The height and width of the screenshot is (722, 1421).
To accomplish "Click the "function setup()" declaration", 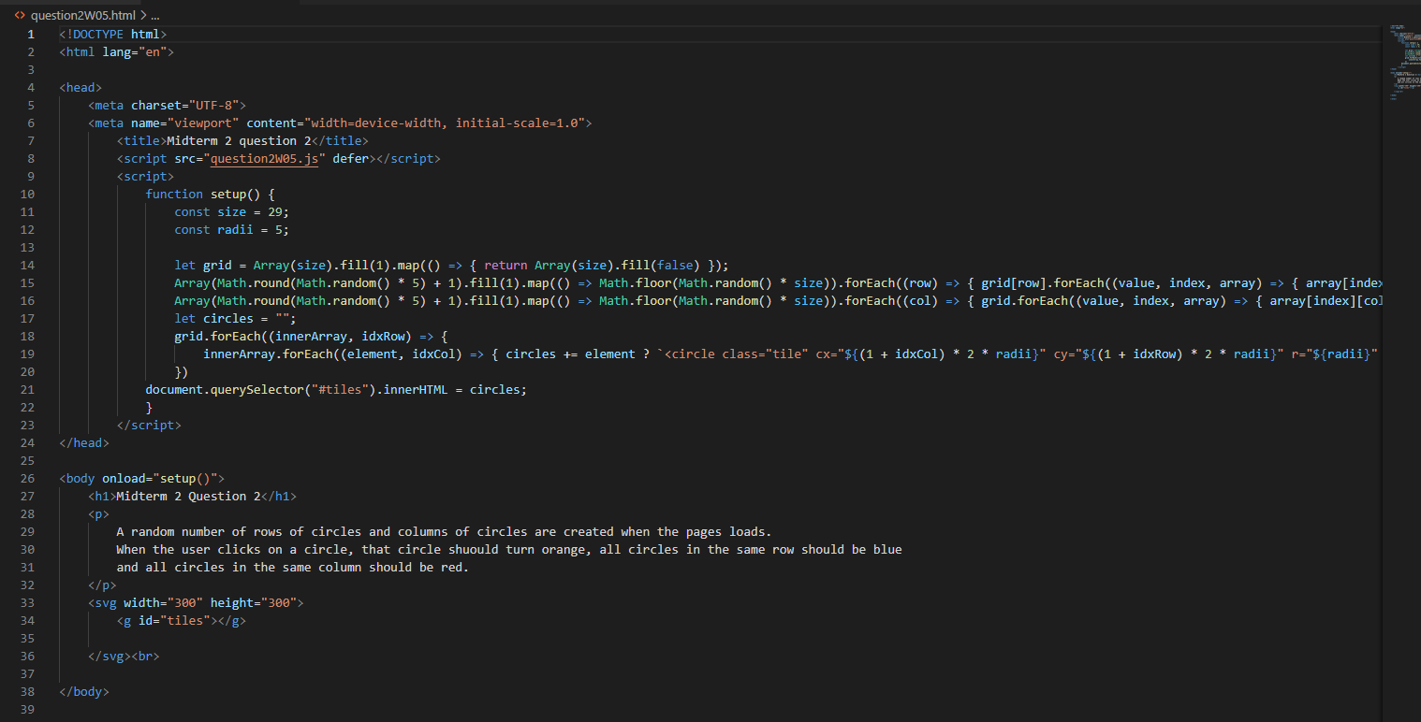I will pos(202,195).
